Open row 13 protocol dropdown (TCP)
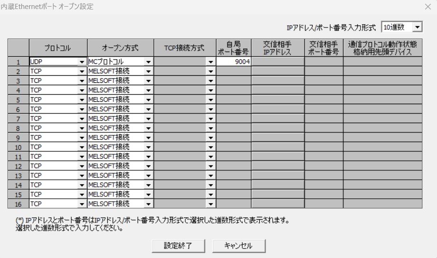Viewport: 437px width, 258px height. 58,175
